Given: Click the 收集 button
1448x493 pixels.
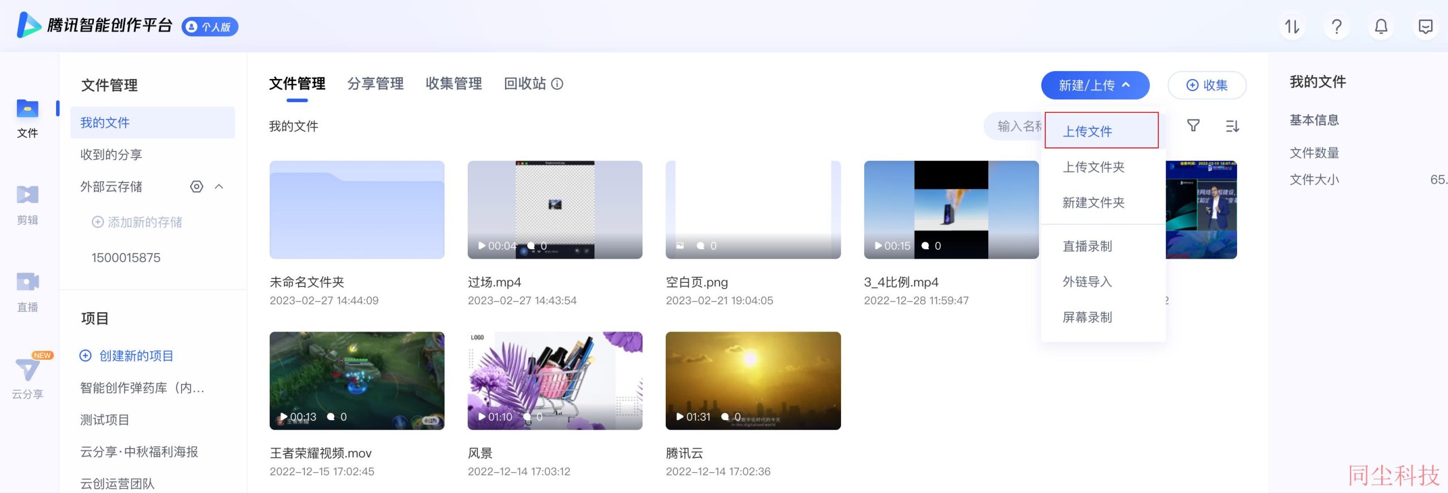Looking at the screenshot, I should coord(1207,85).
